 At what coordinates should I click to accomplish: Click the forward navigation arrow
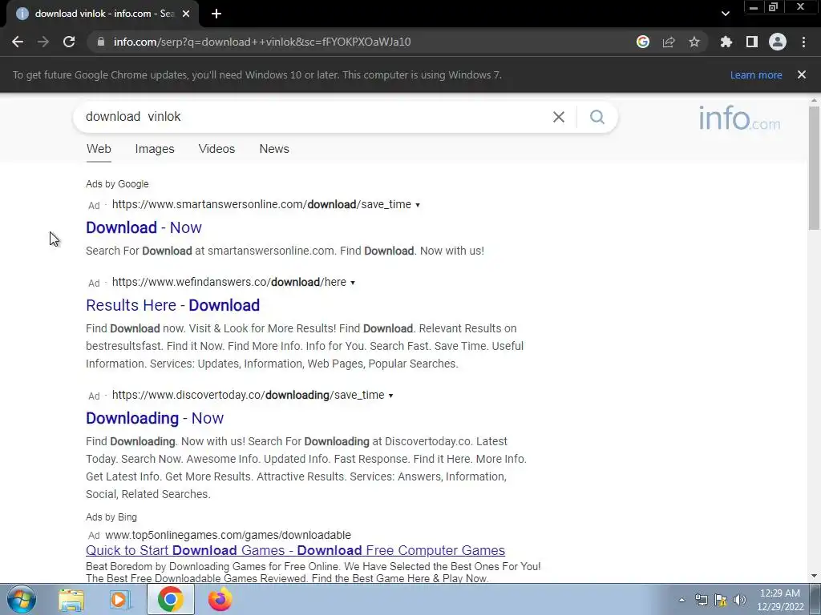pyautogui.click(x=43, y=42)
